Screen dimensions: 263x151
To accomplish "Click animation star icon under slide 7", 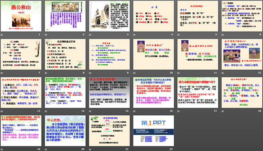I will pyautogui.click(x=2, y=73).
